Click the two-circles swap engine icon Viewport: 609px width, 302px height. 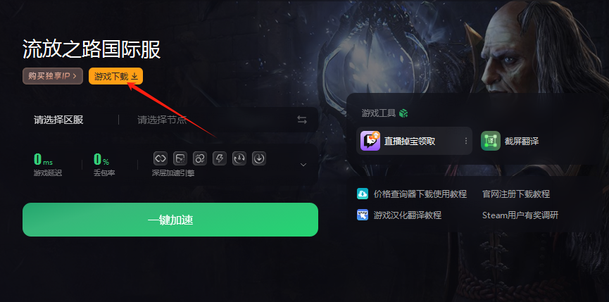[200, 158]
